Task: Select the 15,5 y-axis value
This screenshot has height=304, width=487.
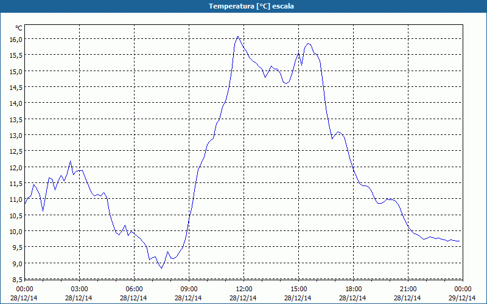Action: tap(16, 55)
